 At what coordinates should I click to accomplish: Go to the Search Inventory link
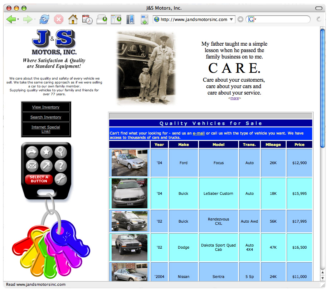click(46, 117)
